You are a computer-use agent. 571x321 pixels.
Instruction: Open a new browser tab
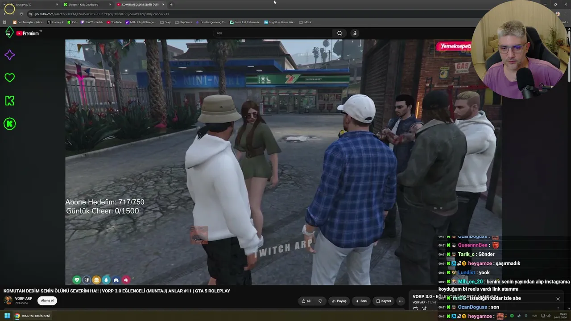click(171, 4)
